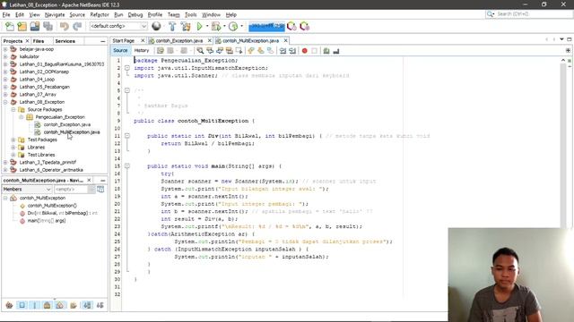Image resolution: width=574 pixels, height=322 pixels.
Task: Collapse the main method code fold
Action: (127, 166)
